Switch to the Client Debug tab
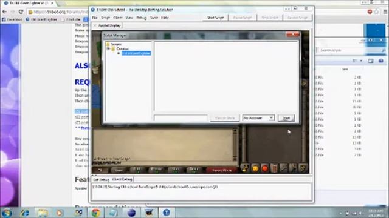Viewport: 389px width, 218px height. (122, 179)
